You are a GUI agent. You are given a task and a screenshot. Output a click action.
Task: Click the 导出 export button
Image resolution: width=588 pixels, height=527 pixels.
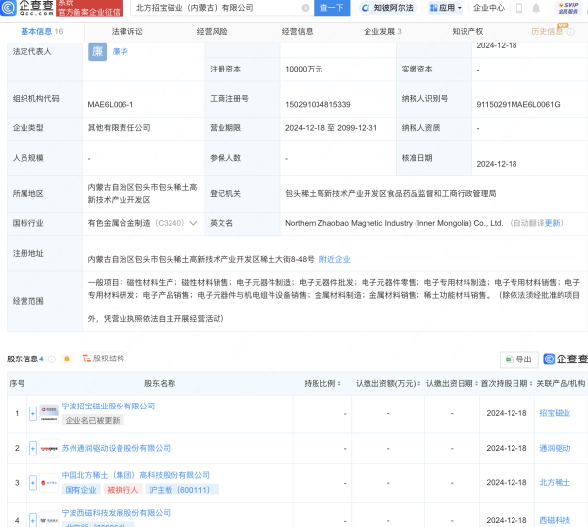click(519, 359)
